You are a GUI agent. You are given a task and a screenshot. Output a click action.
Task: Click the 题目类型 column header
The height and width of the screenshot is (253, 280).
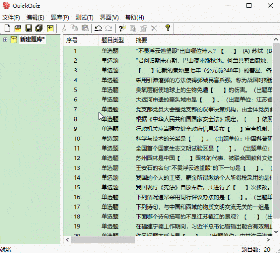click(x=112, y=40)
